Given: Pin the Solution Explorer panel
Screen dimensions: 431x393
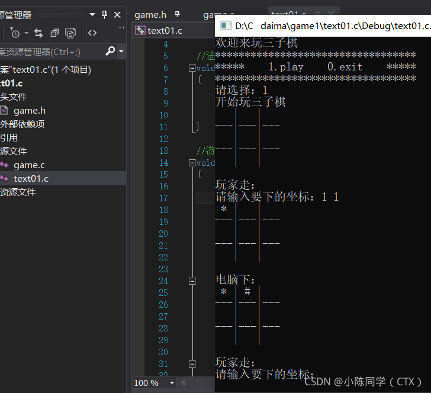Looking at the screenshot, I should pyautogui.click(x=104, y=14).
